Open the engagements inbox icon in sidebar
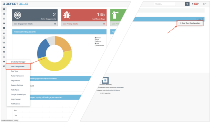Image resolution: width=211 pixels, height=123 pixels. (x=4, y=19)
